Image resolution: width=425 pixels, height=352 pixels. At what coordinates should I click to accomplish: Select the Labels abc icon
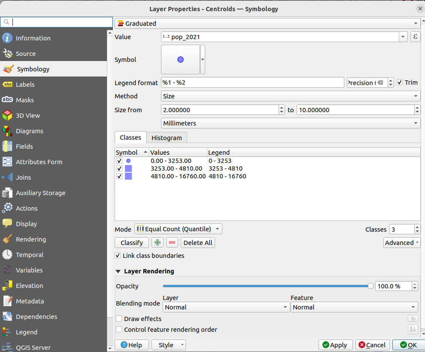coord(7,84)
